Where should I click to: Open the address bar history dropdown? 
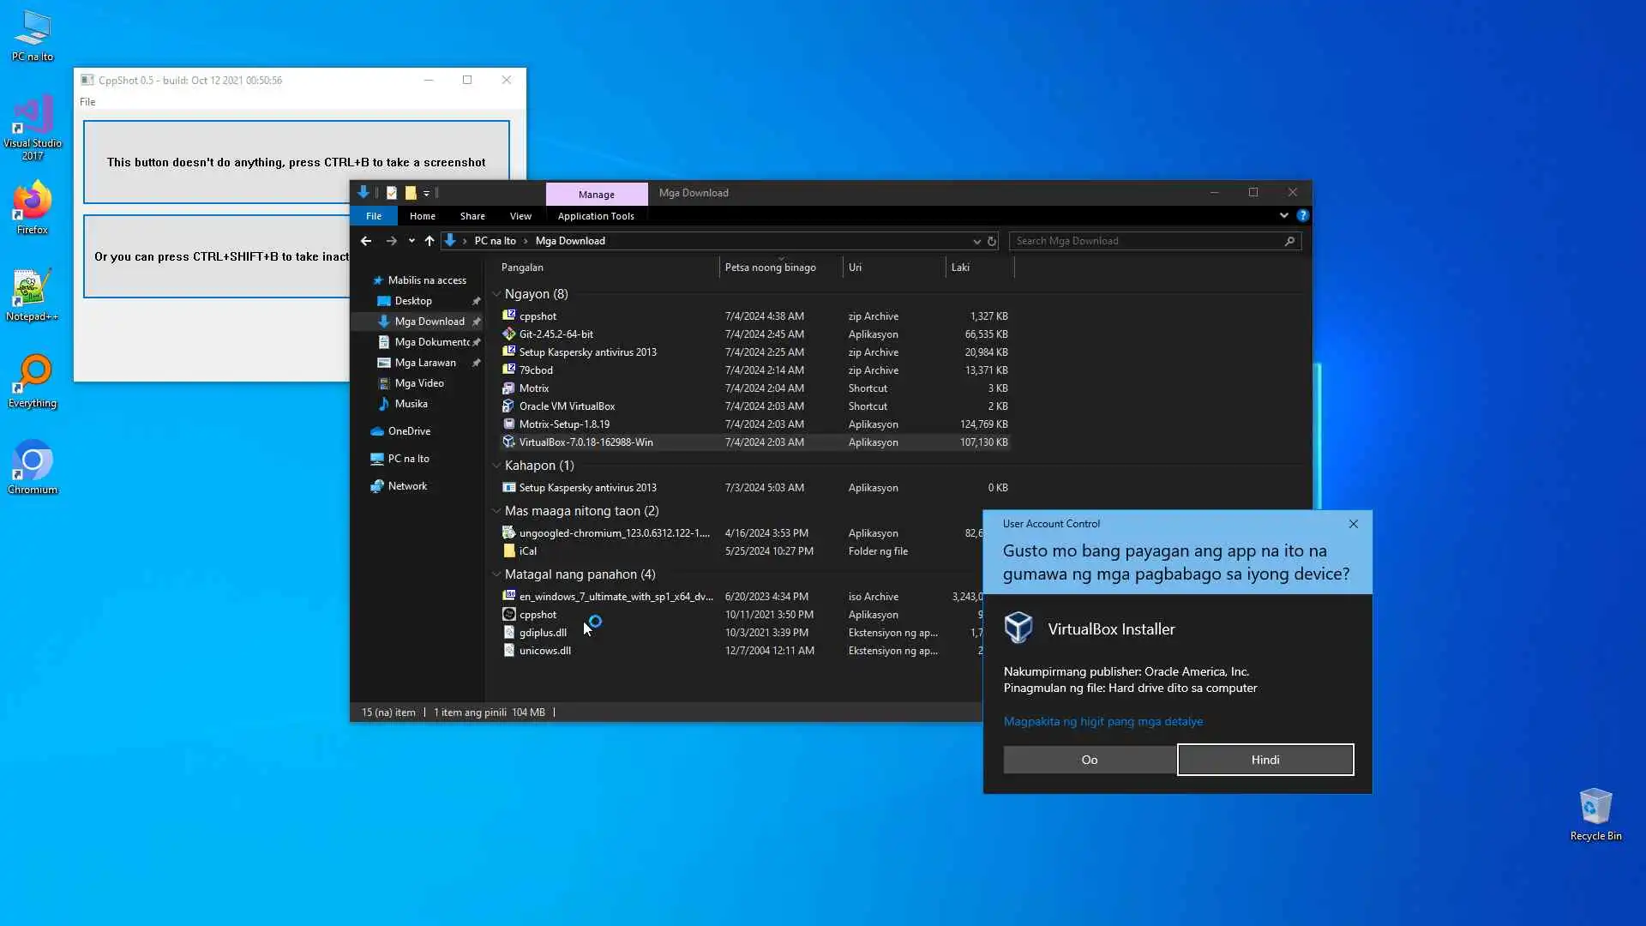tap(976, 241)
